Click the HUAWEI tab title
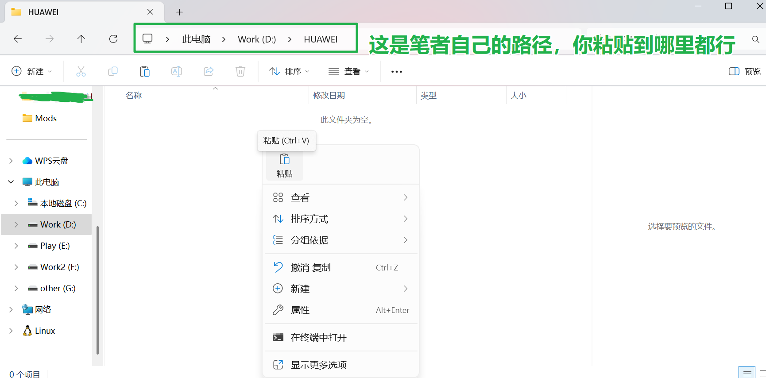 point(43,12)
